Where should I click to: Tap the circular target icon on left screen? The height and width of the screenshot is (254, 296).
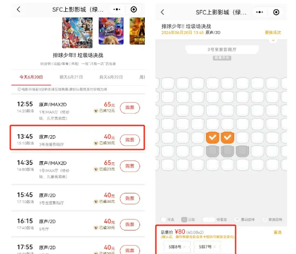click(x=134, y=9)
